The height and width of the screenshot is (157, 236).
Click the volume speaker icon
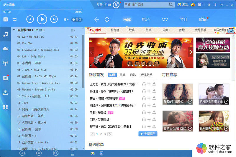66,20
